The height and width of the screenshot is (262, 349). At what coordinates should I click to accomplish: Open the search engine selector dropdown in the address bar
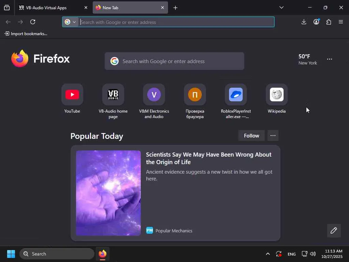70,22
